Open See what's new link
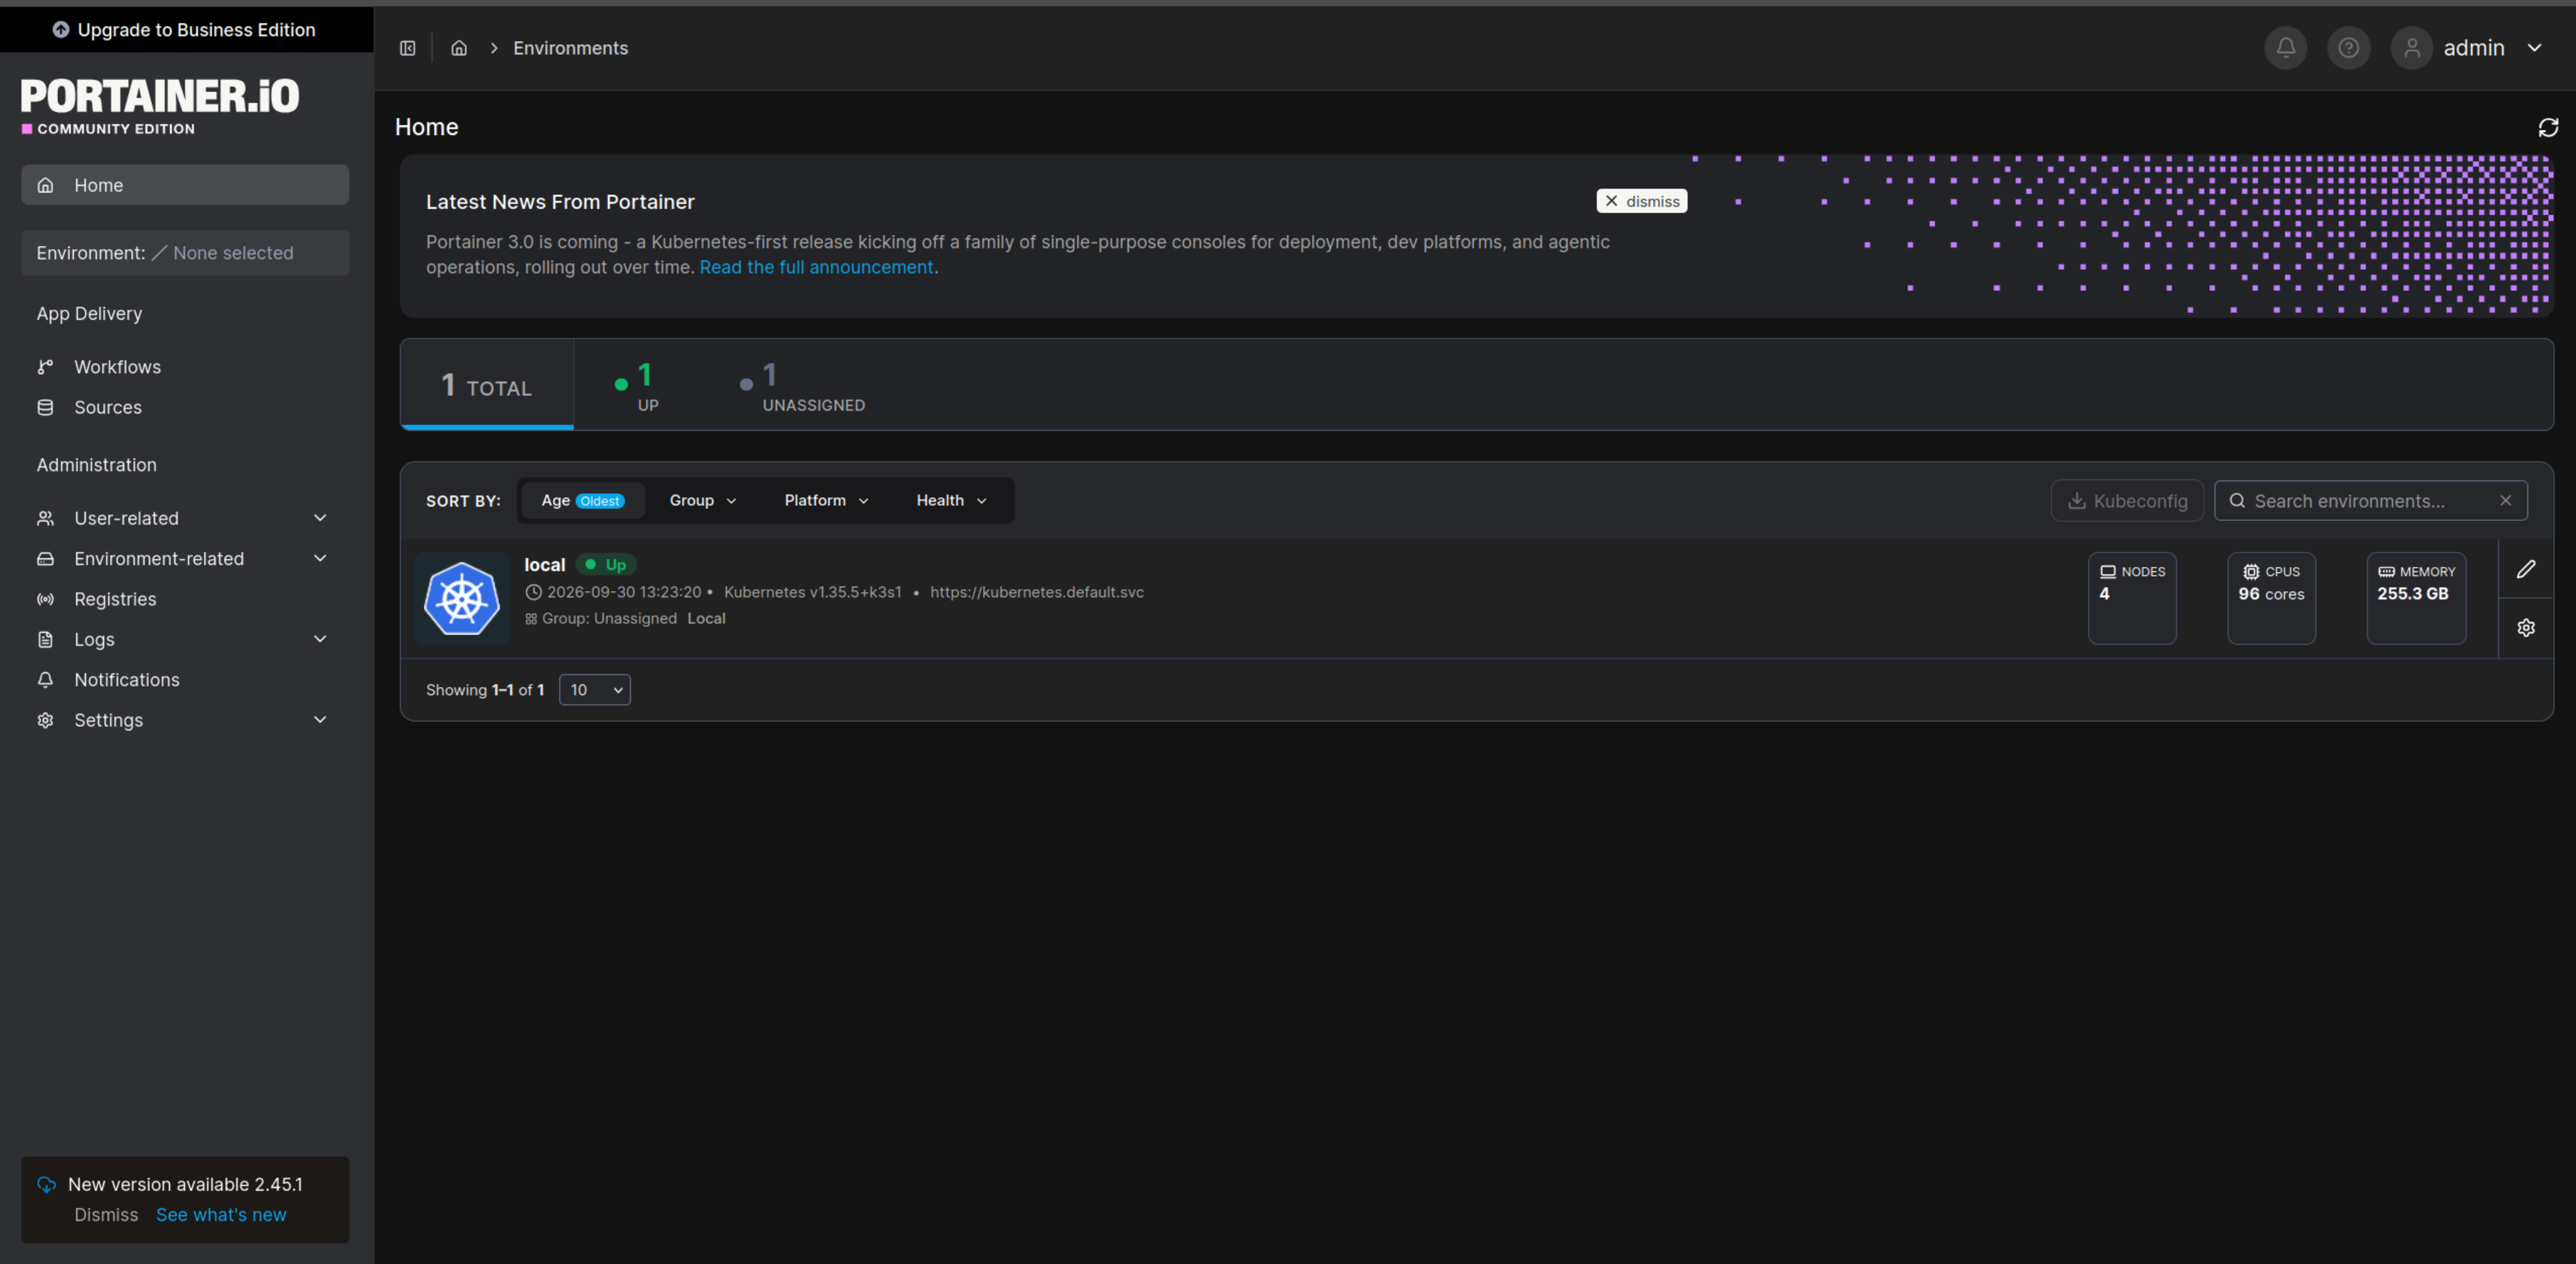The height and width of the screenshot is (1264, 2576). (x=221, y=1215)
